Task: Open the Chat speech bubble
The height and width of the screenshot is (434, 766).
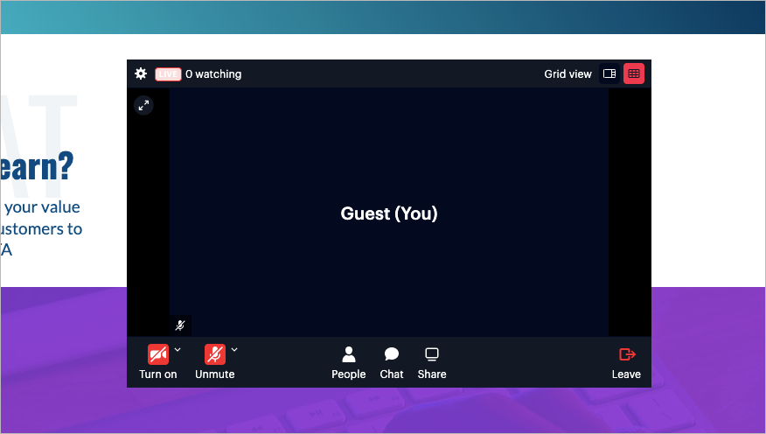Action: pyautogui.click(x=391, y=354)
